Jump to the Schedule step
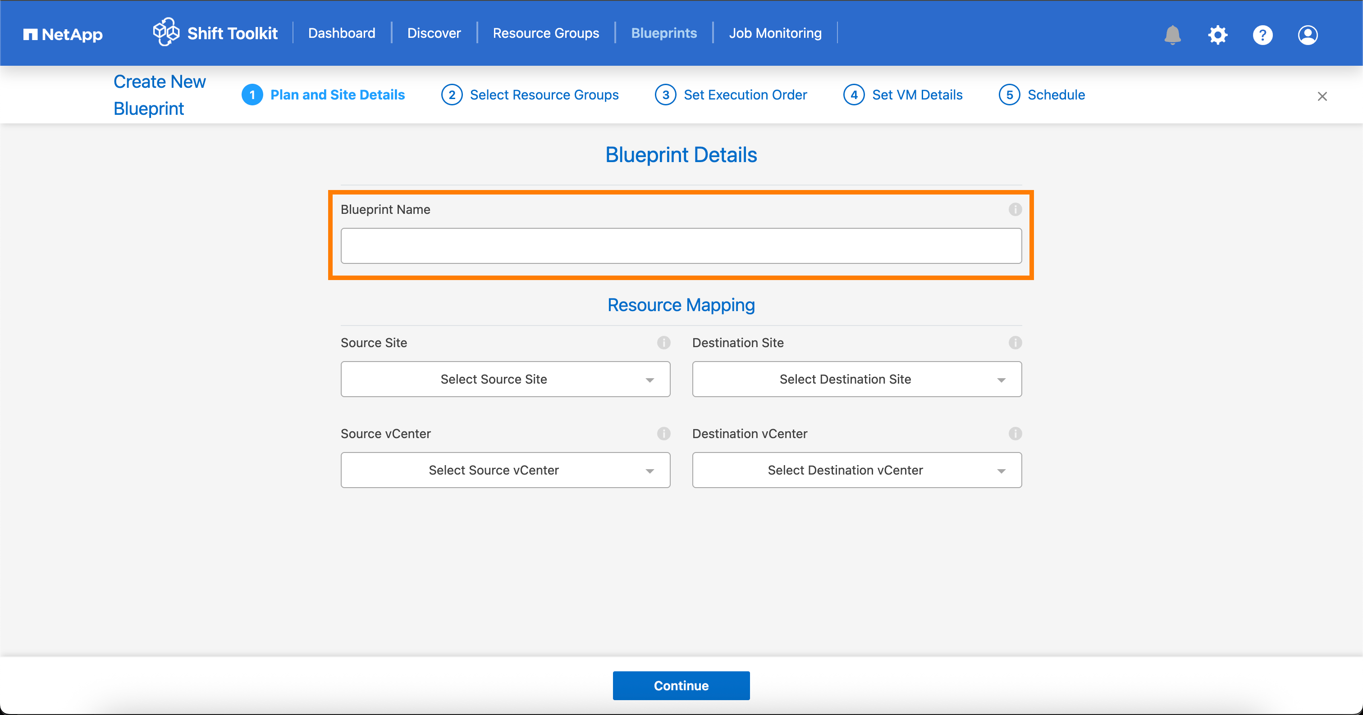This screenshot has width=1363, height=715. coord(1056,95)
